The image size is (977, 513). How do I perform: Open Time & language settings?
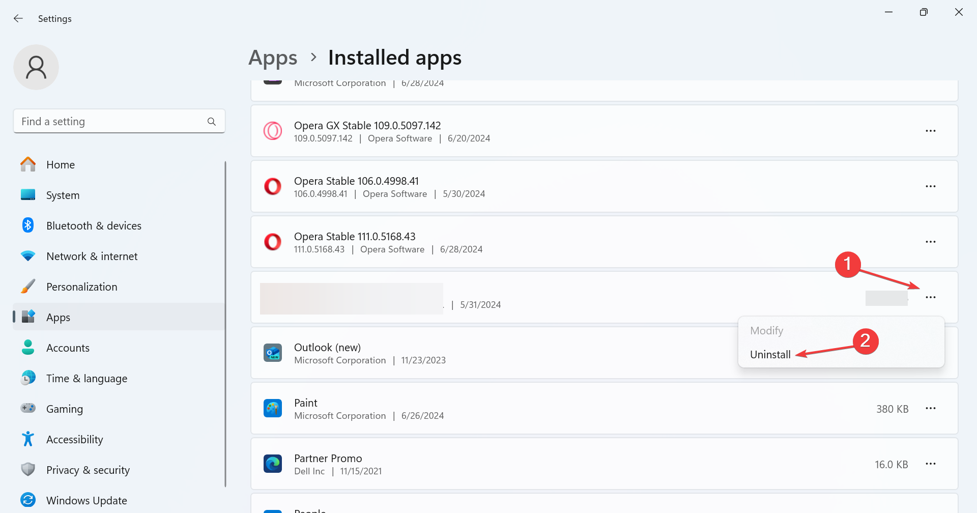click(119, 378)
